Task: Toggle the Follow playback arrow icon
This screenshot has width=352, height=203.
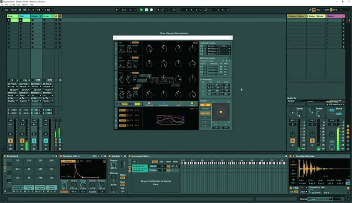Action: 117,10
